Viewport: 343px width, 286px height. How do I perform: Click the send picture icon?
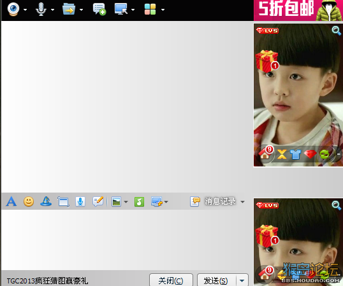pos(116,201)
